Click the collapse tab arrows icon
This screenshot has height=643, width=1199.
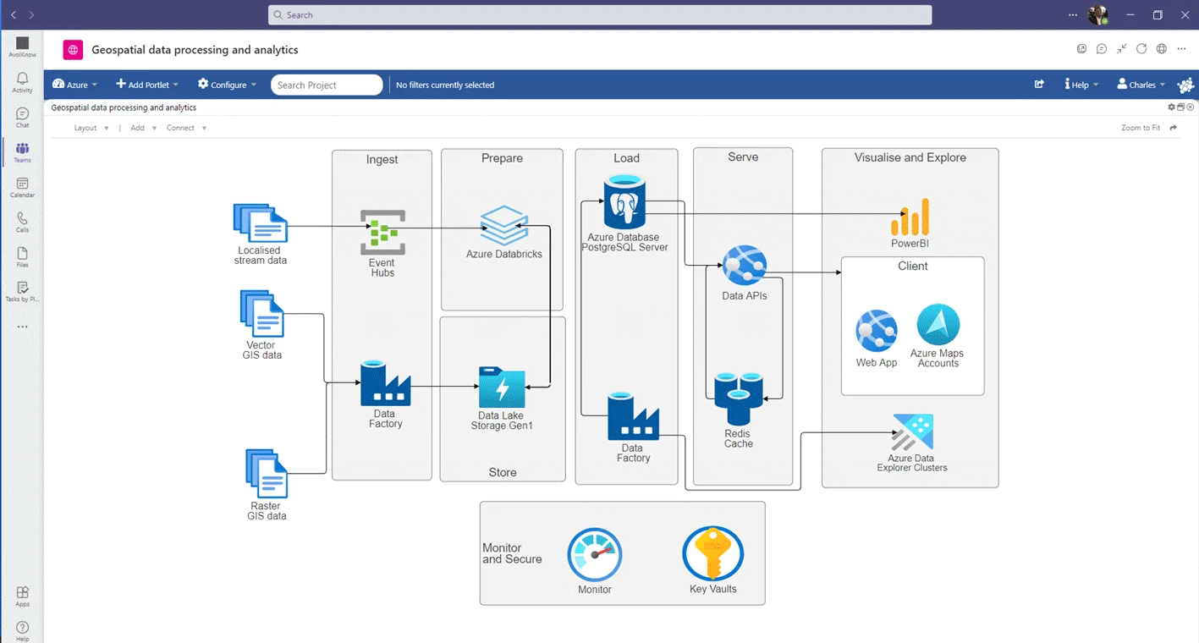click(x=1121, y=49)
